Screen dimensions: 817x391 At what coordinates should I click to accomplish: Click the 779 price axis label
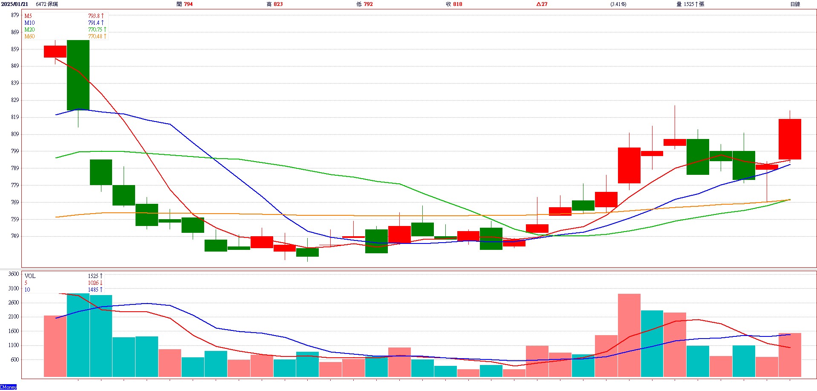coord(15,185)
